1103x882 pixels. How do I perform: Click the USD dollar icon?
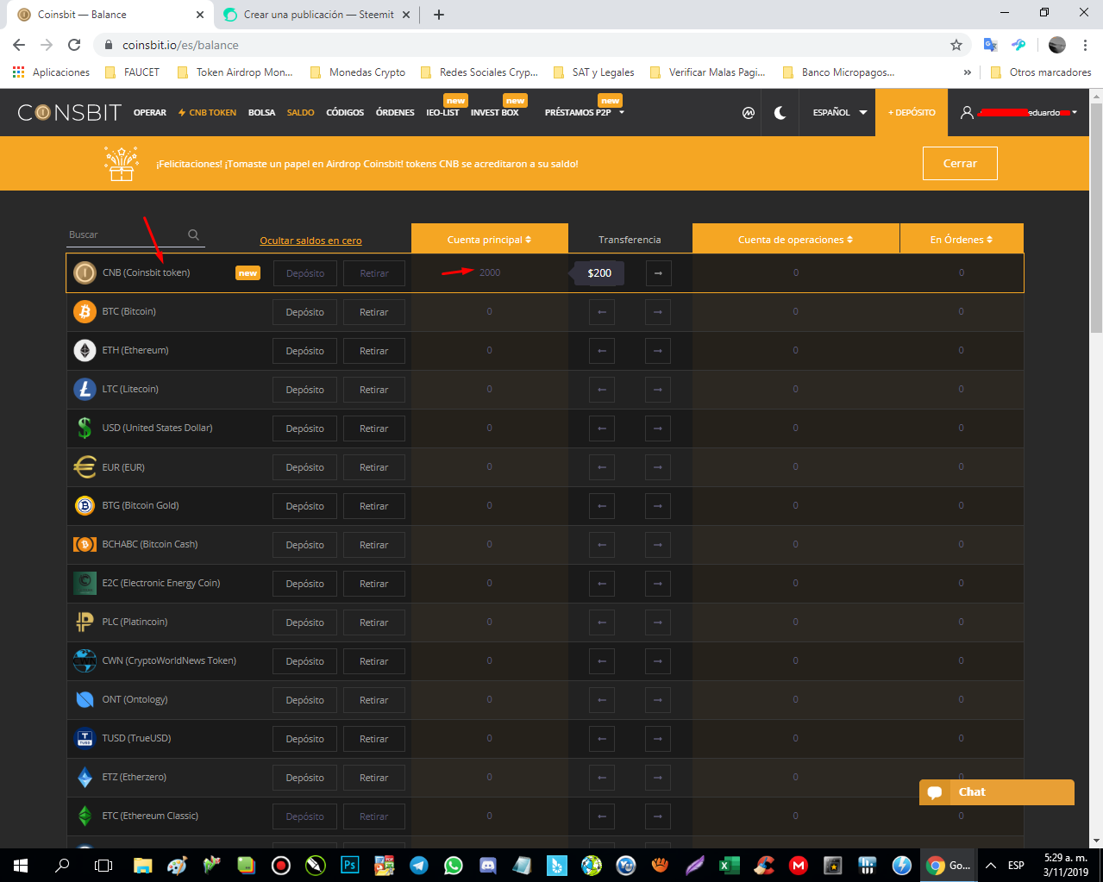pos(85,428)
